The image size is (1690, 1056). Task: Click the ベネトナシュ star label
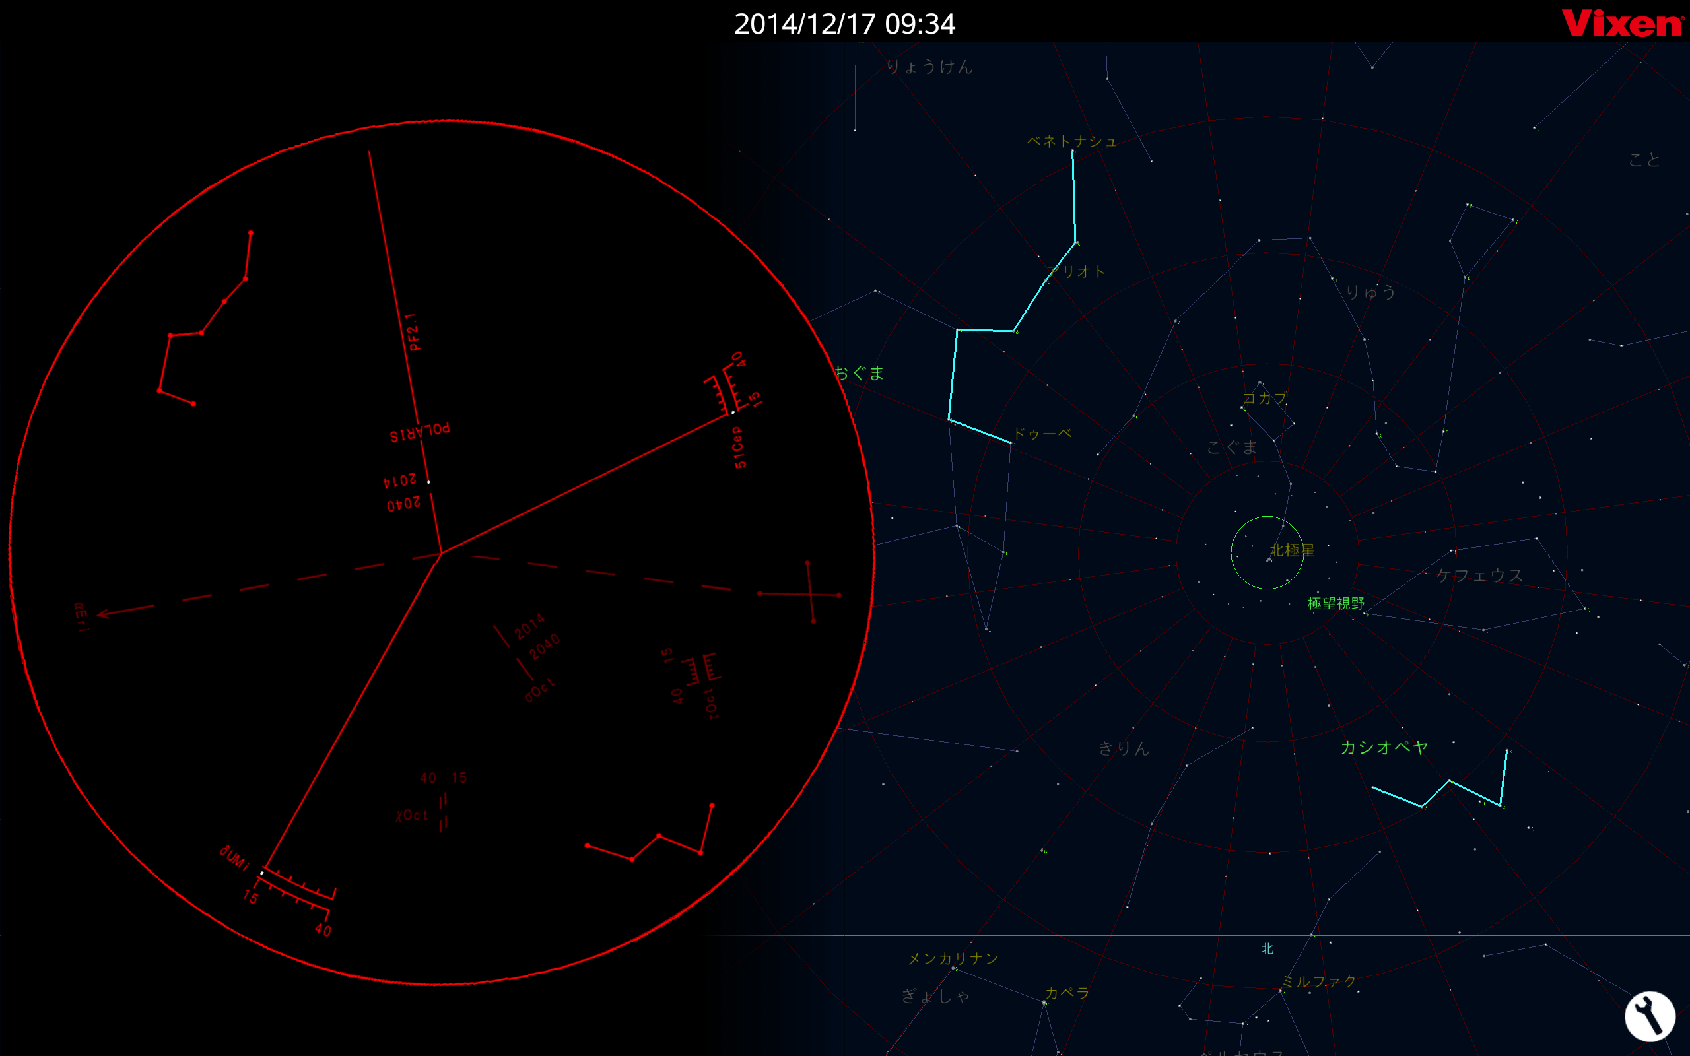[1072, 141]
